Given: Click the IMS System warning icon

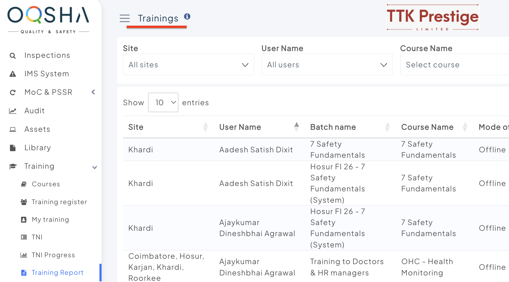Looking at the screenshot, I should tap(13, 74).
